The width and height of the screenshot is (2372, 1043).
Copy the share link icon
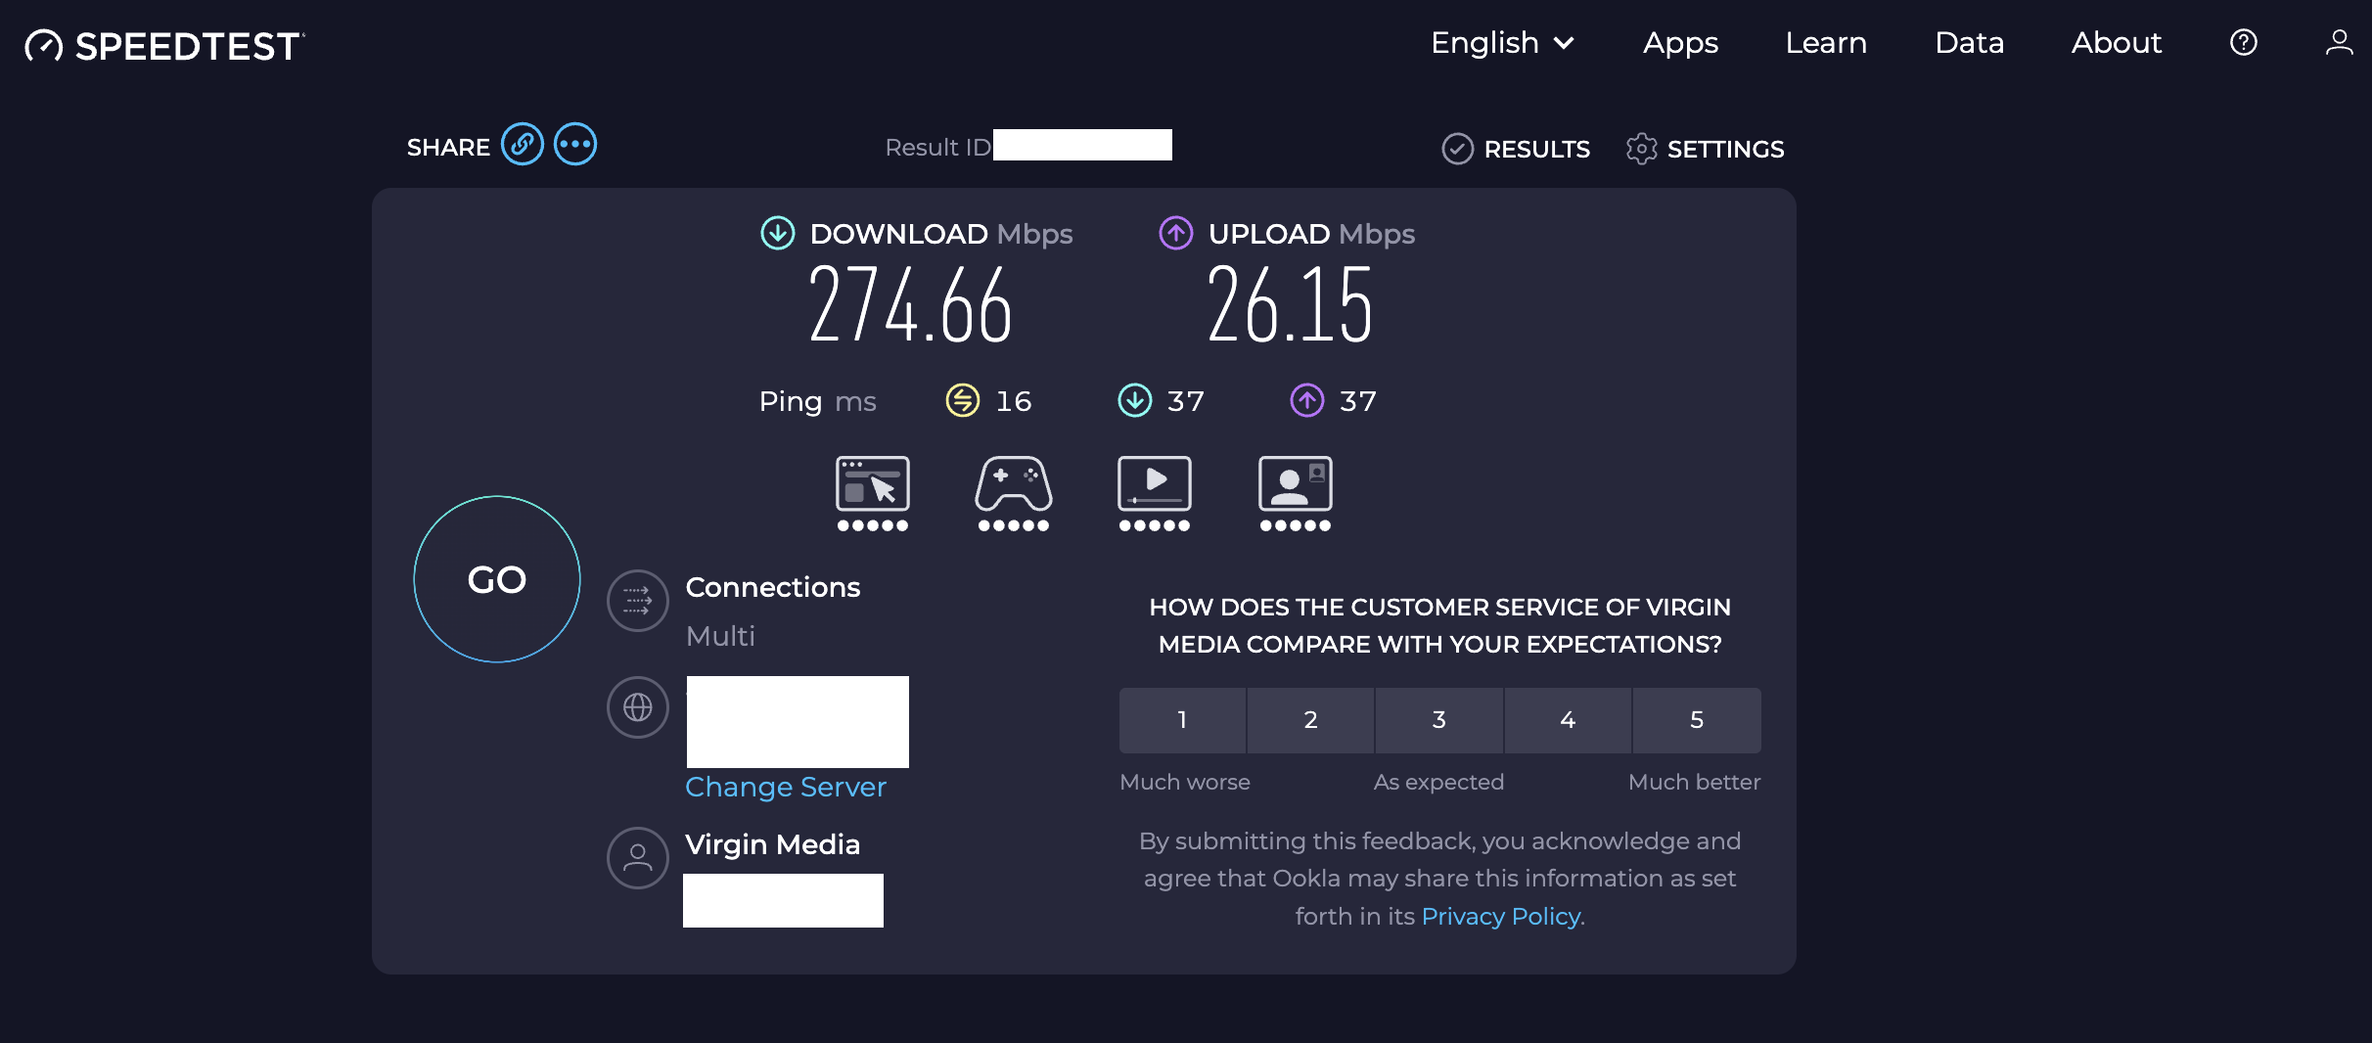(x=523, y=145)
